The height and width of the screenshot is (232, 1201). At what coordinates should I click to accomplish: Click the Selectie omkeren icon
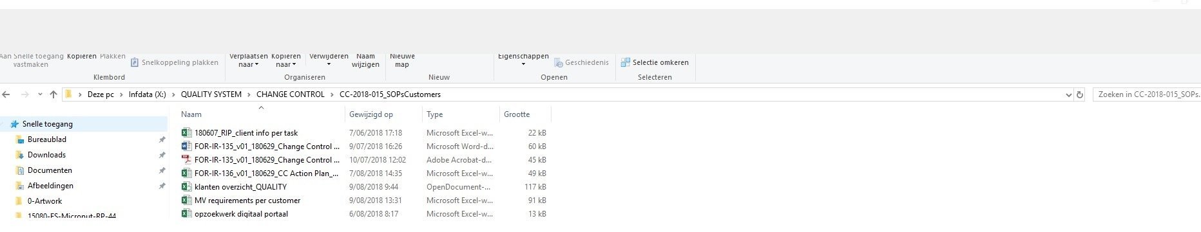pos(625,62)
